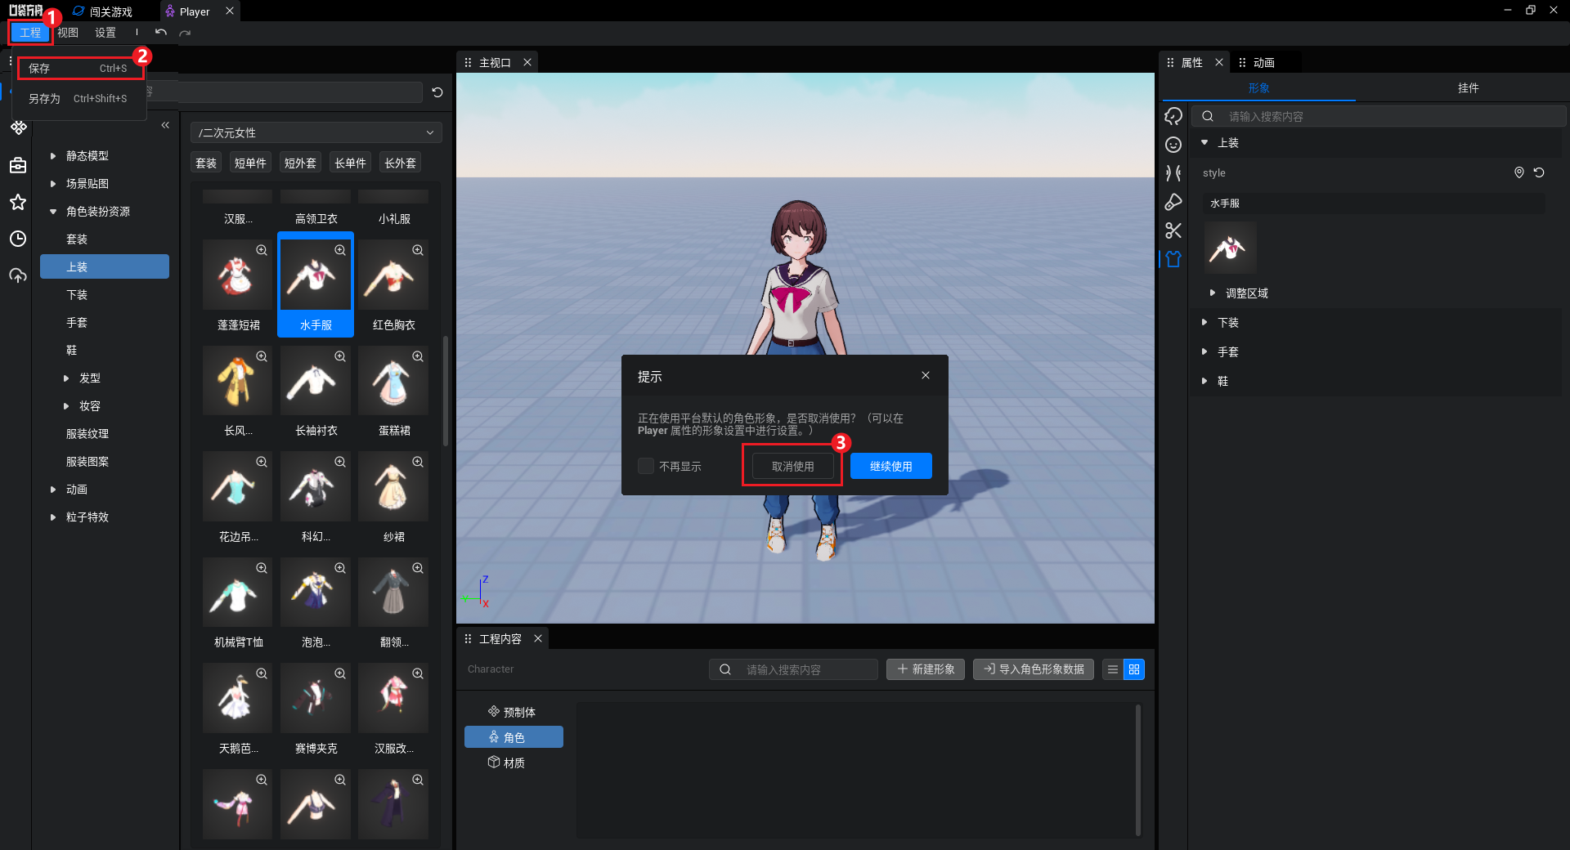Select makeup brush icon in properties sidebar

point(1173,202)
